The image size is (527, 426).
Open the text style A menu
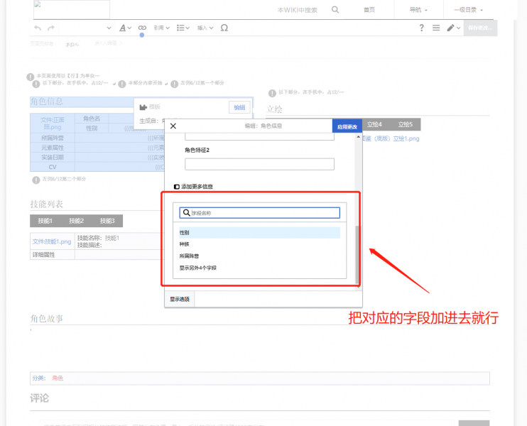coord(125,28)
